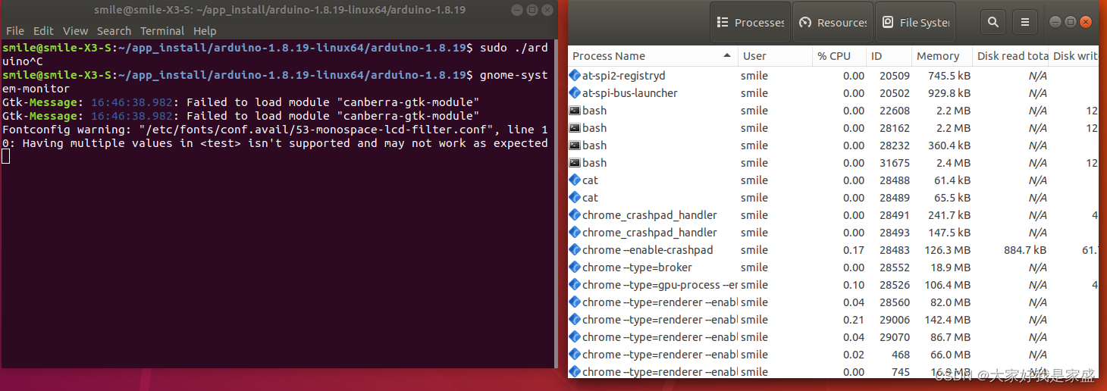Click memory value 65.5 kB

coord(952,198)
